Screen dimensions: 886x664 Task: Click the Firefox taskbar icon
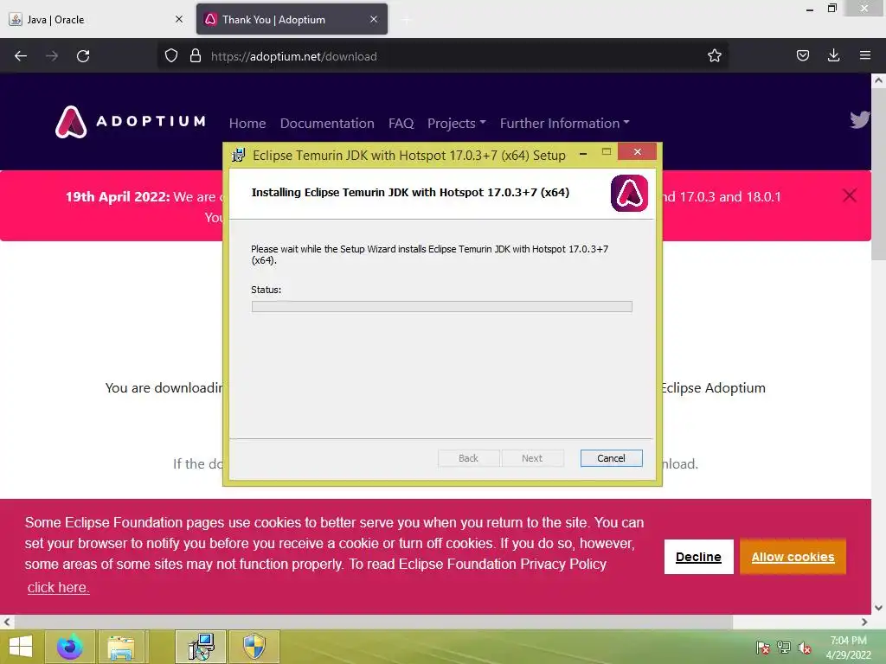[70, 647]
